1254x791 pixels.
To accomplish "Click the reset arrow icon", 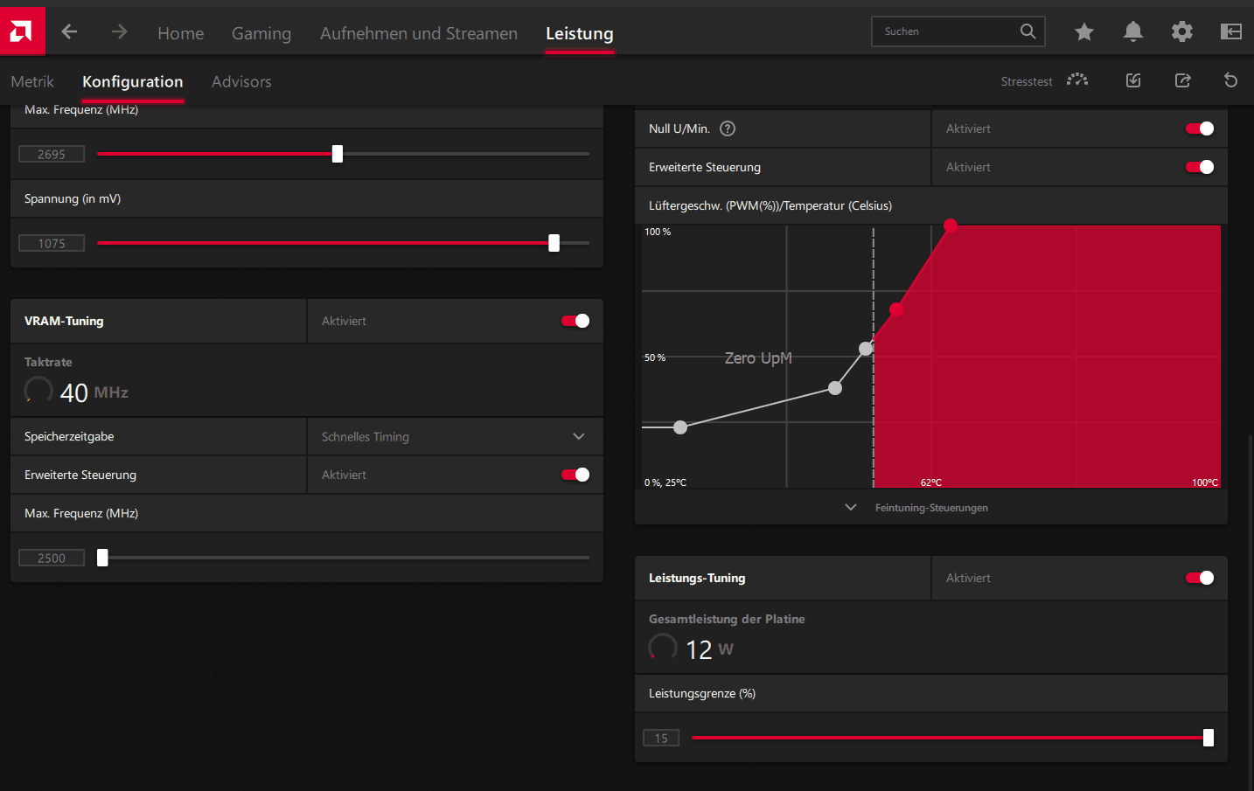I will (1230, 80).
